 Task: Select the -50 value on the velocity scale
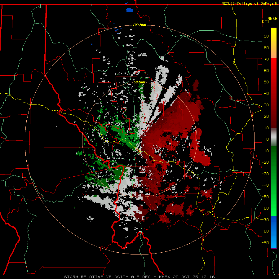coord(265,197)
